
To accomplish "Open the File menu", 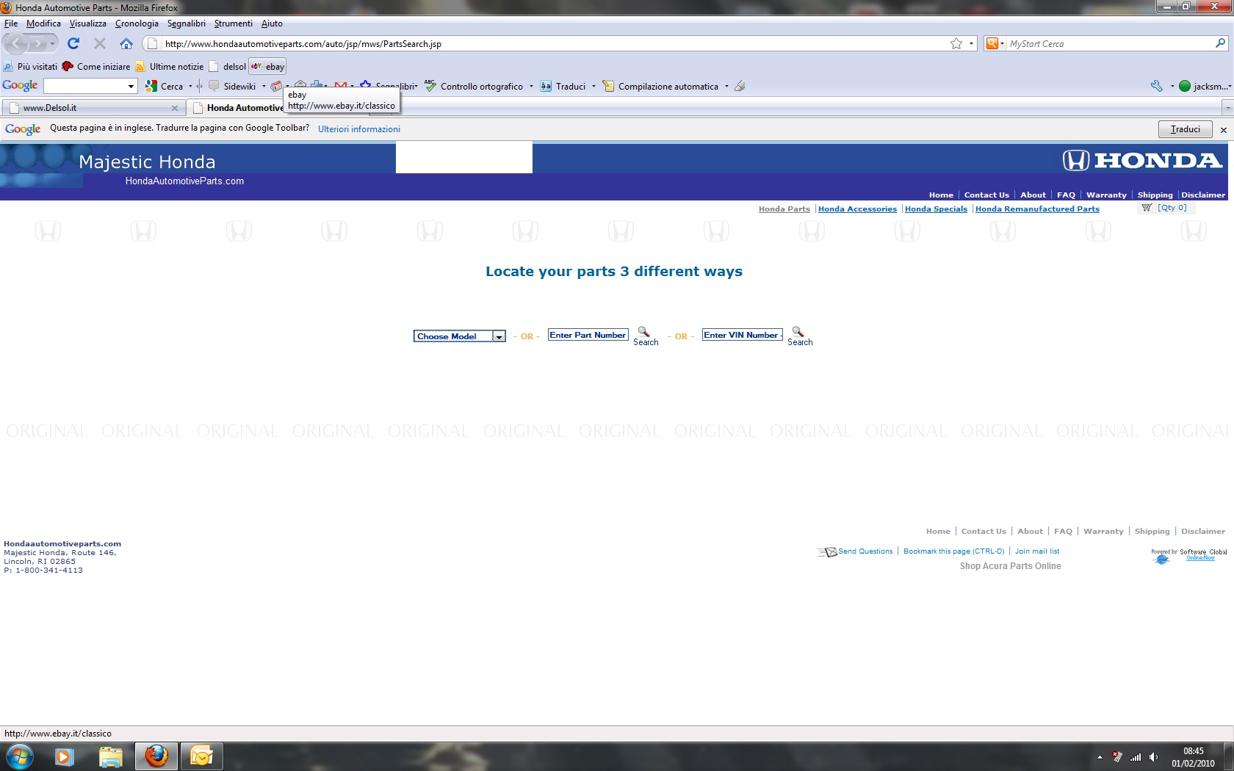I will pyautogui.click(x=11, y=23).
